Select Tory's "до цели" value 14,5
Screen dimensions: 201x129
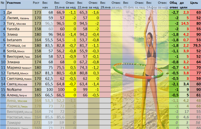tap(185, 23)
